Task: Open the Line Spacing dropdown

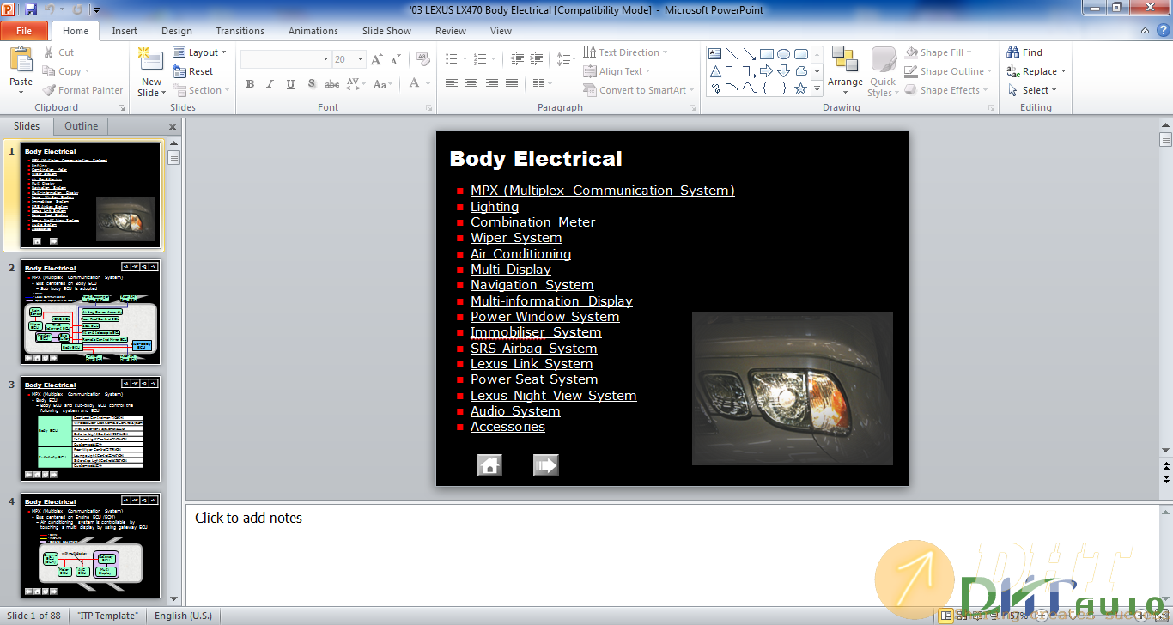Action: point(566,59)
